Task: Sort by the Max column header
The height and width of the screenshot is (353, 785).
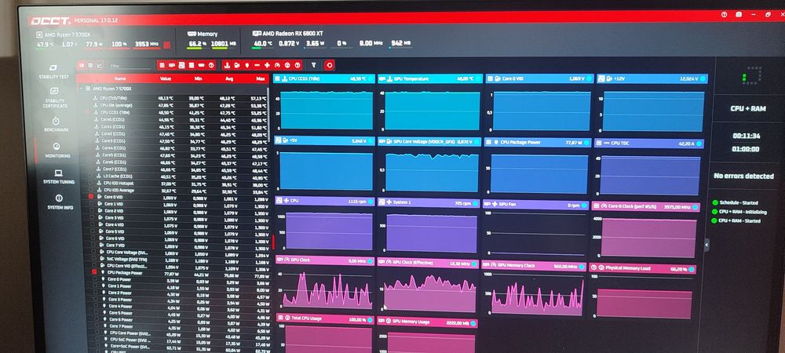Action: [x=261, y=78]
